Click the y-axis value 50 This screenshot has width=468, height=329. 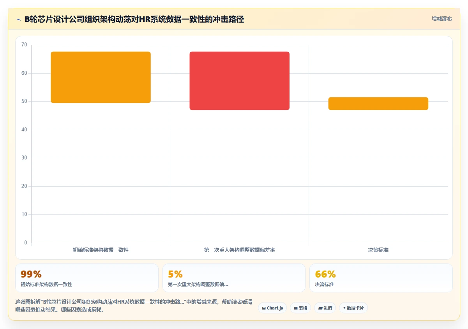pos(24,101)
